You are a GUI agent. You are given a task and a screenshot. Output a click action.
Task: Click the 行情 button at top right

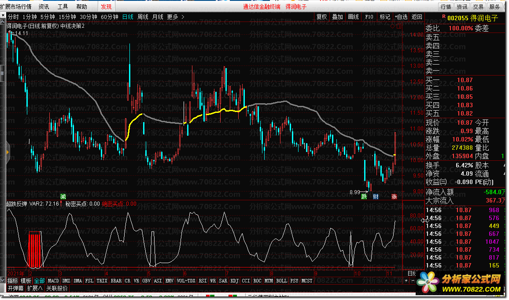(x=446, y=7)
